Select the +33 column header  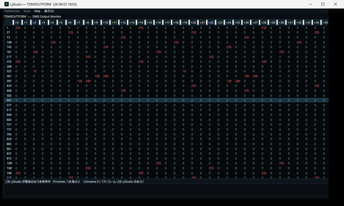307,23
